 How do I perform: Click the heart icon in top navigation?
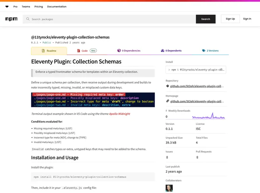[7, 6]
